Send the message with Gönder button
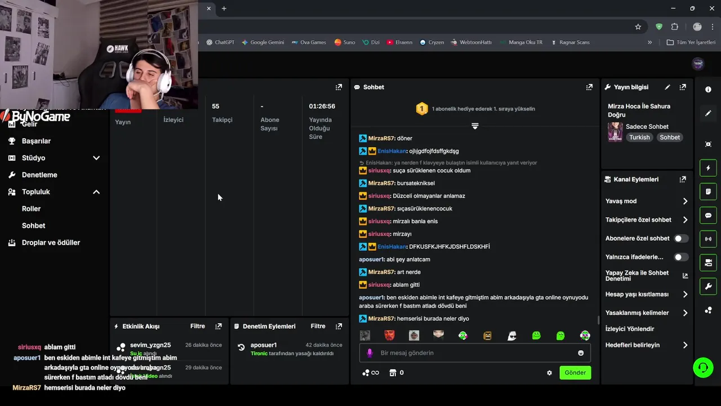Image resolution: width=721 pixels, height=406 pixels. click(575, 373)
